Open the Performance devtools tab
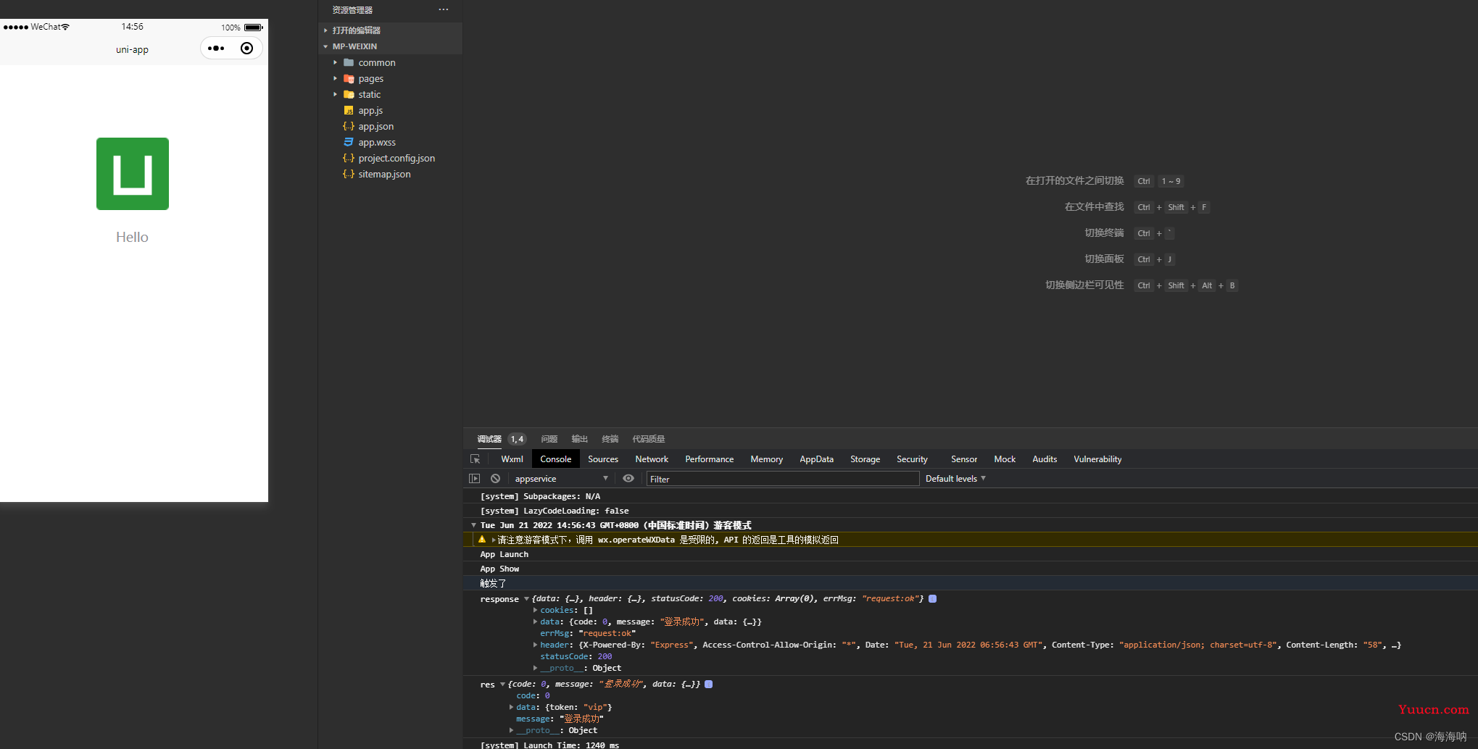 tap(710, 459)
